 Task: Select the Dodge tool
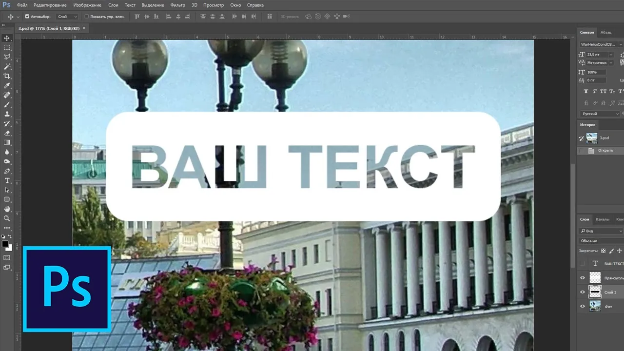point(7,161)
